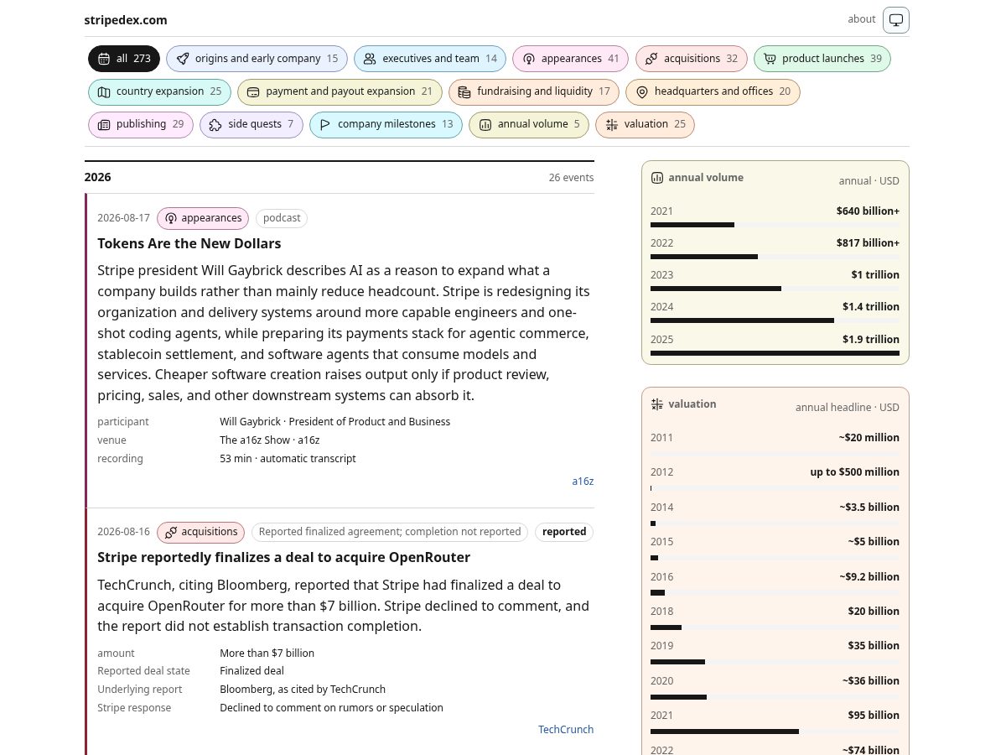This screenshot has width=1006, height=755.
Task: Click the people icon on executives and team
Action: point(370,59)
